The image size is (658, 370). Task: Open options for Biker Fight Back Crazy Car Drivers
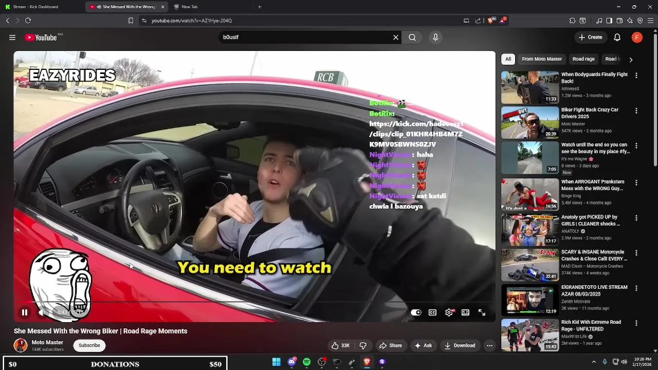pos(636,111)
